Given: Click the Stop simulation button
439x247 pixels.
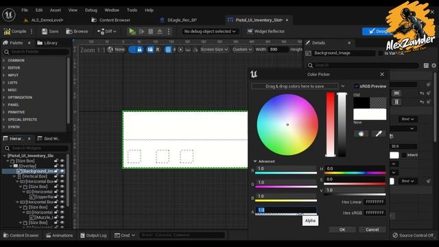Looking at the screenshot, I should click(151, 32).
